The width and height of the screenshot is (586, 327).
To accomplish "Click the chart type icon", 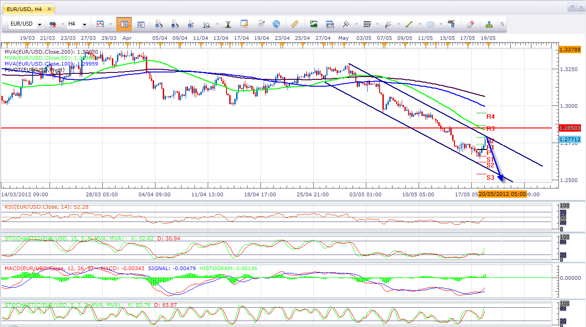I will pos(100,24).
